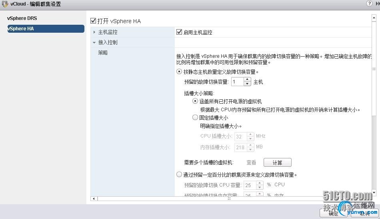
Task: Click the 策略 label in the left column
Action: click(103, 53)
